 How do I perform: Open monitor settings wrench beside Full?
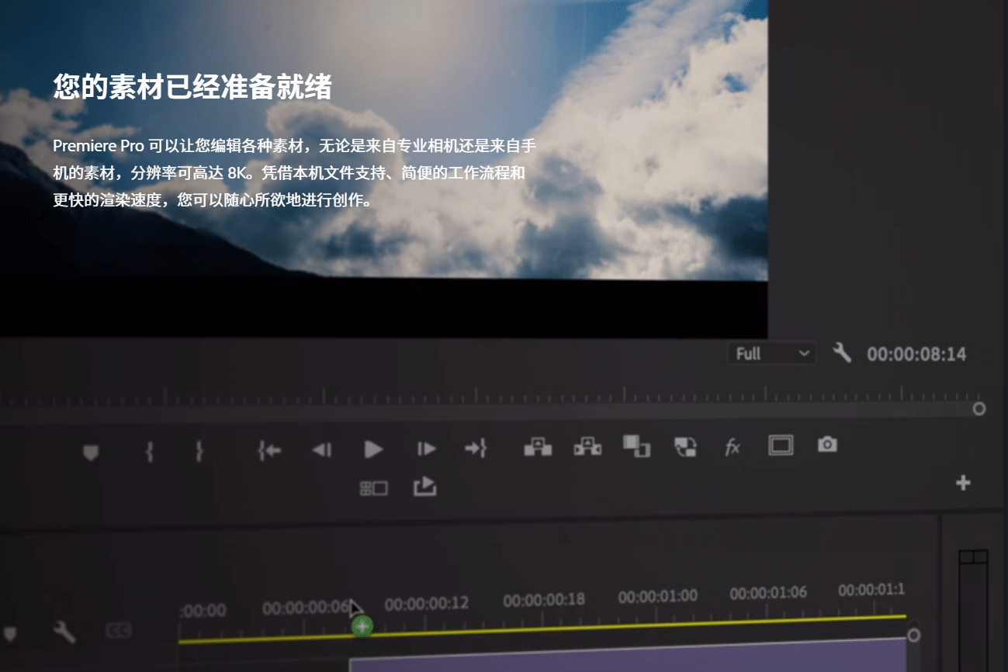(x=841, y=353)
